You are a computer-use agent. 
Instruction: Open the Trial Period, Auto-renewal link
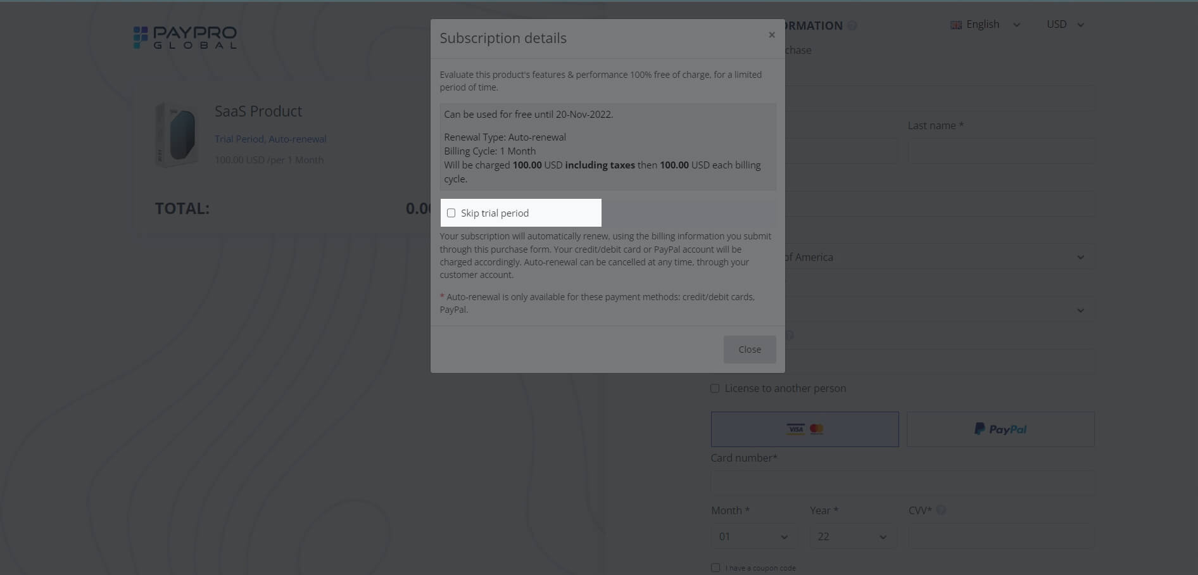271,139
